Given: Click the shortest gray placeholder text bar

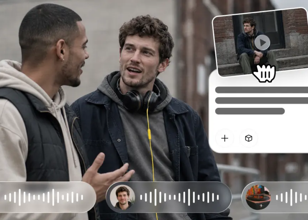Looking at the screenshot, I should pyautogui.click(x=250, y=111).
